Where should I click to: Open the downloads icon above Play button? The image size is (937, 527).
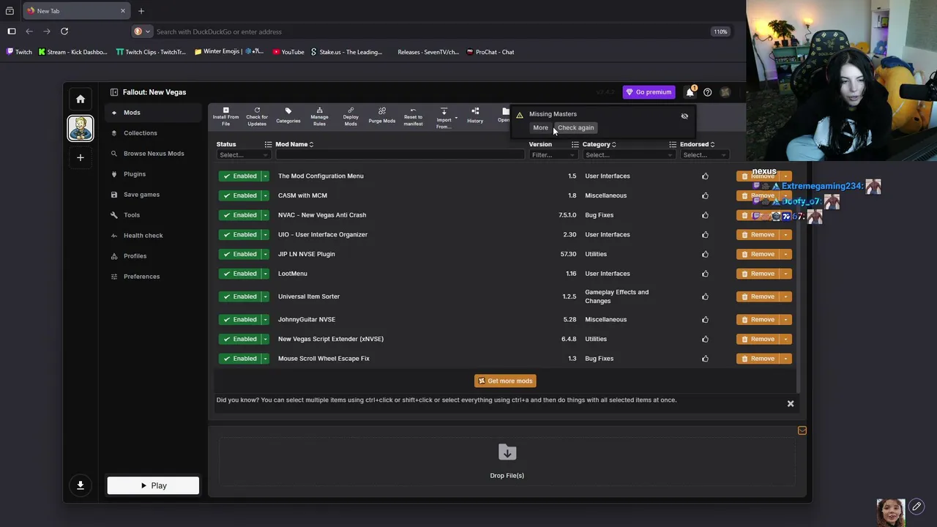[81, 485]
